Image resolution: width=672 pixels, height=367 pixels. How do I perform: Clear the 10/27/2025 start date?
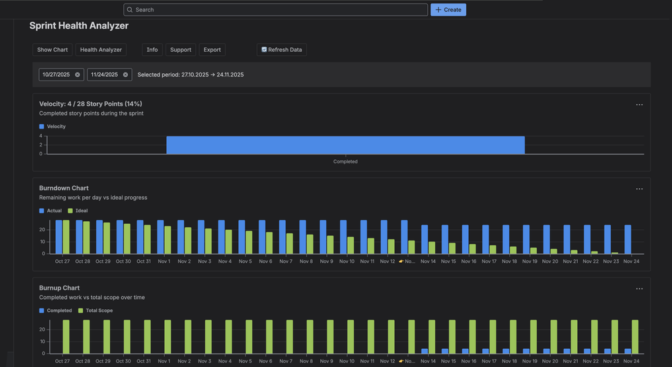[77, 75]
